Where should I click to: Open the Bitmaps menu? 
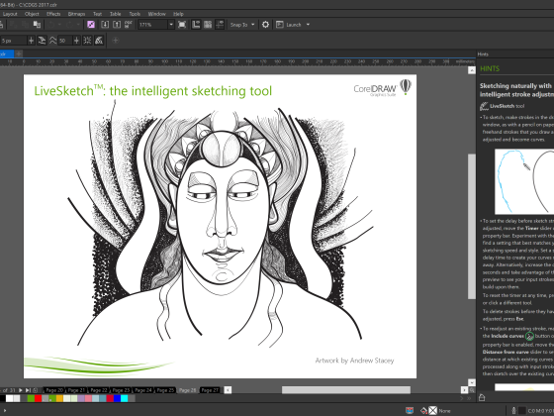pos(76,14)
